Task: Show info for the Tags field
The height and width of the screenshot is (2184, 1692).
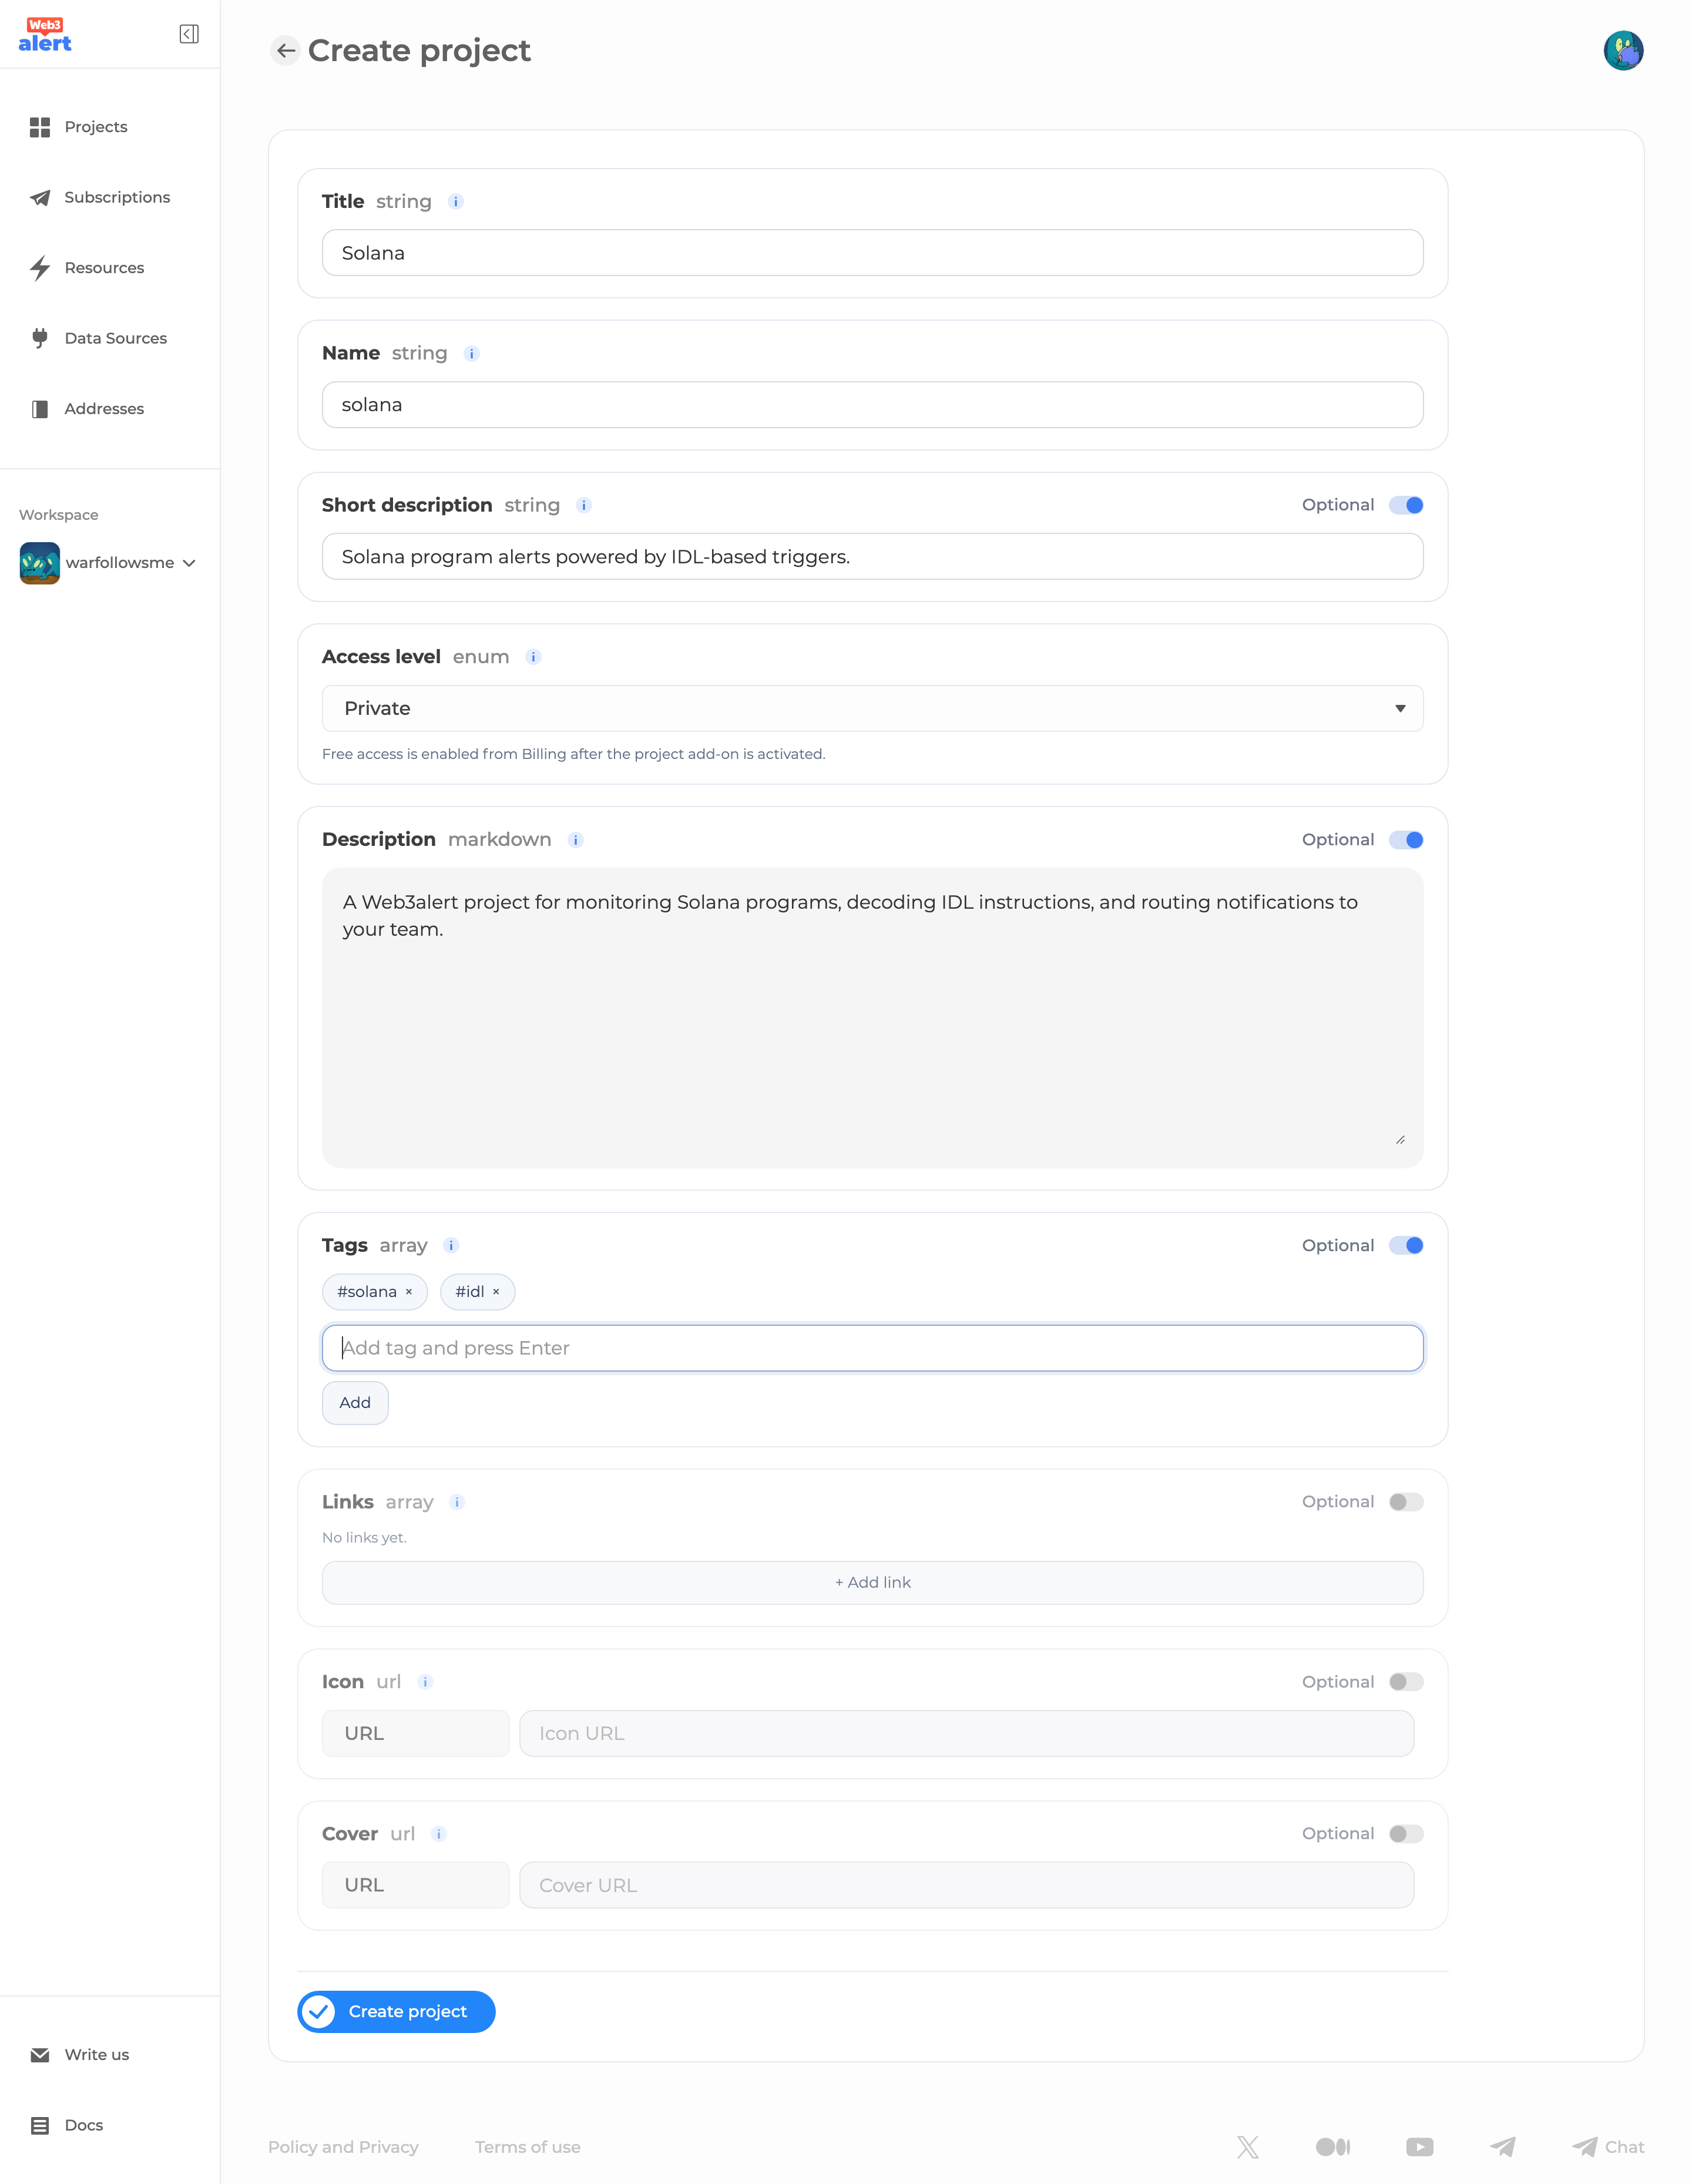Action: coord(451,1246)
